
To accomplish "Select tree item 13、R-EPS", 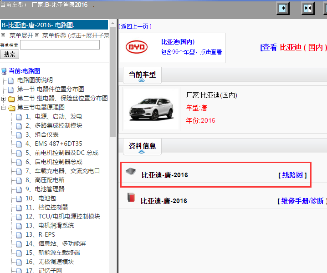I will (40, 235).
